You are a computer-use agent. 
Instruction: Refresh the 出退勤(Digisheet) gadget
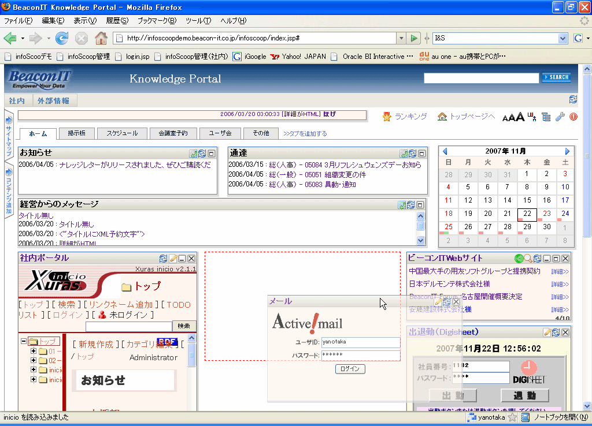click(556, 332)
